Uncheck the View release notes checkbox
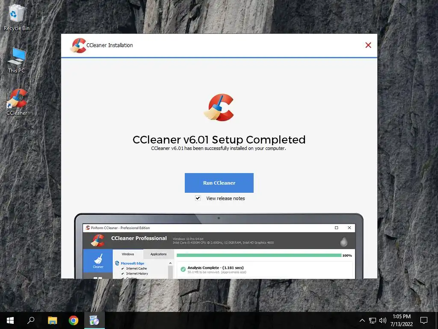Image resolution: width=438 pixels, height=329 pixels. [x=198, y=198]
